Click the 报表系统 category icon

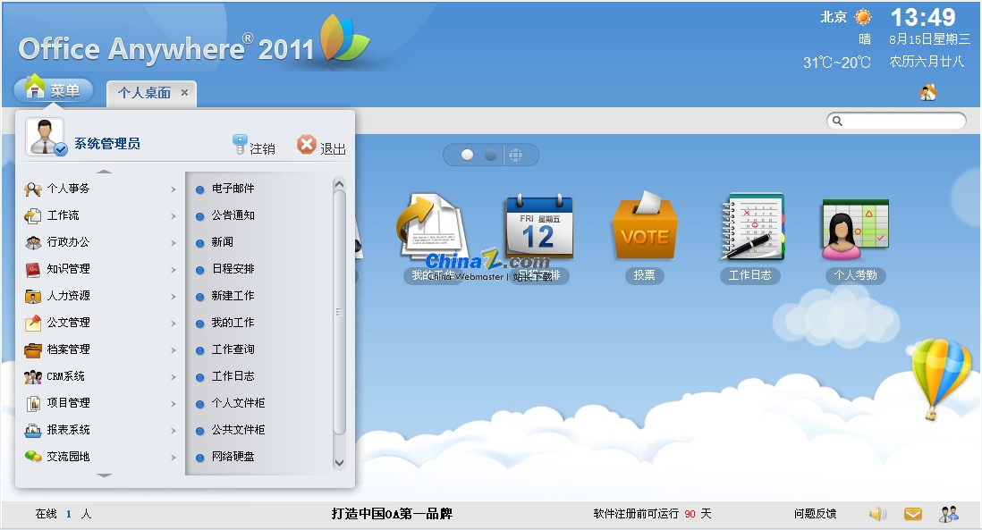pyautogui.click(x=33, y=431)
